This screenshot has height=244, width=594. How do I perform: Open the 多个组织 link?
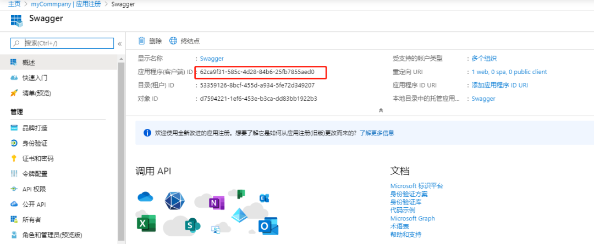(x=484, y=59)
